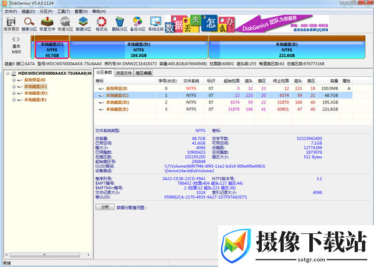Select 本地磁盘(C:) in the disk tree

click(x=36, y=87)
